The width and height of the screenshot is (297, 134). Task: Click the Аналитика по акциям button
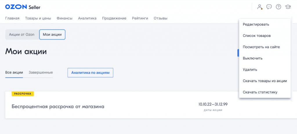click(90, 73)
